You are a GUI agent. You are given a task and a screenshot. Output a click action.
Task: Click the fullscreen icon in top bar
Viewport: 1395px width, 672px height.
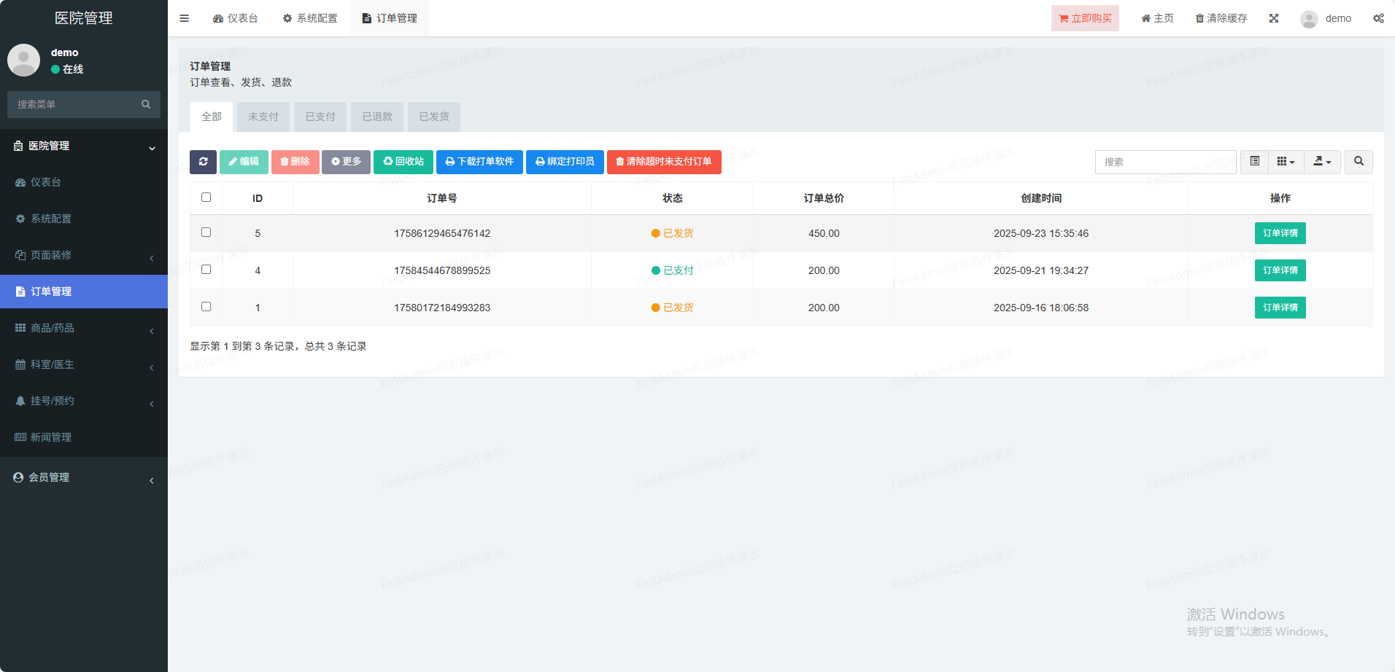(x=1273, y=18)
